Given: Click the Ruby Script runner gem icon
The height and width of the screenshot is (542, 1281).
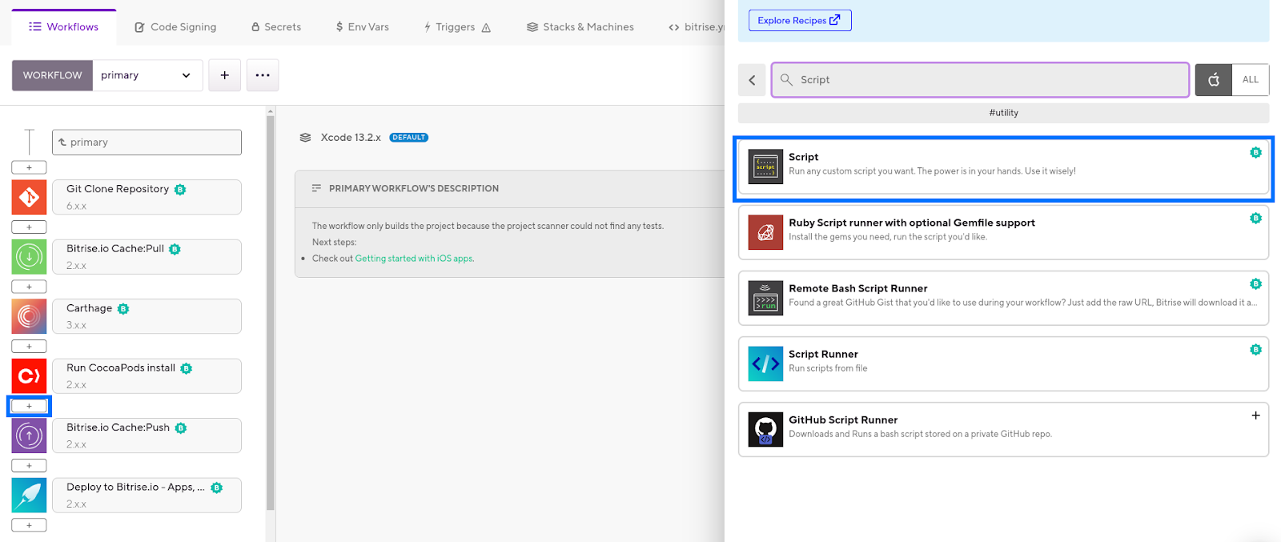Looking at the screenshot, I should (x=765, y=233).
